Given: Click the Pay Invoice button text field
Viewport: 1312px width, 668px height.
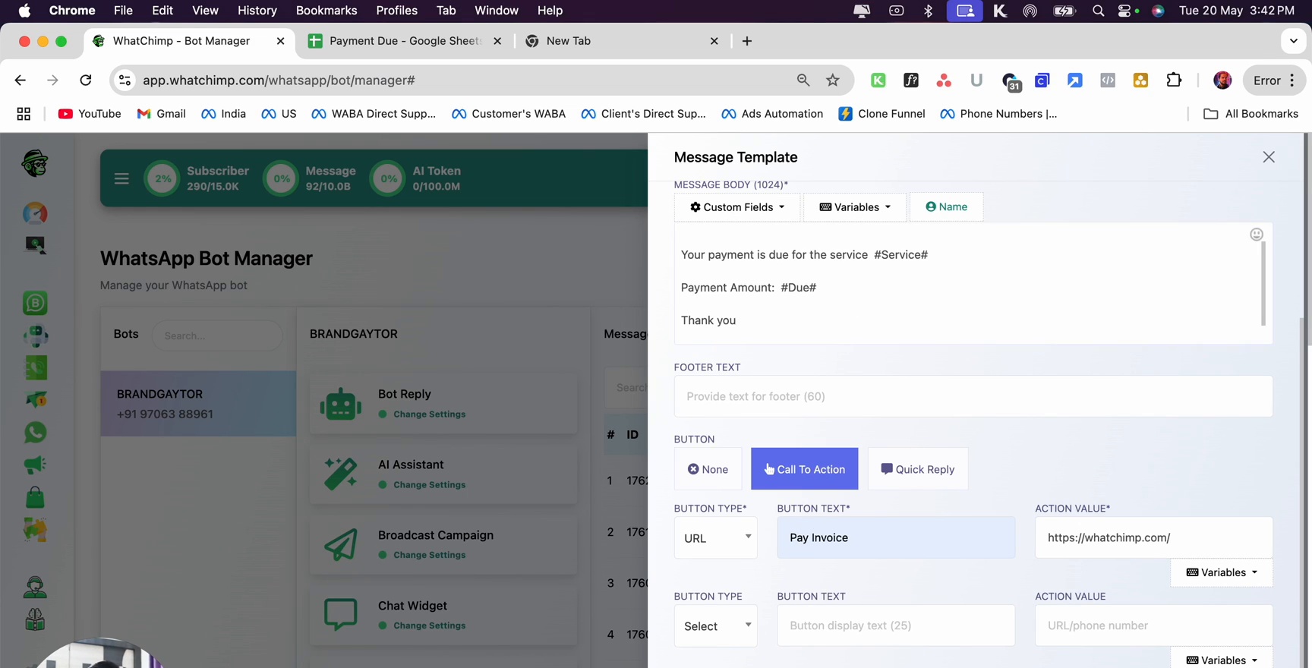Looking at the screenshot, I should click(896, 538).
